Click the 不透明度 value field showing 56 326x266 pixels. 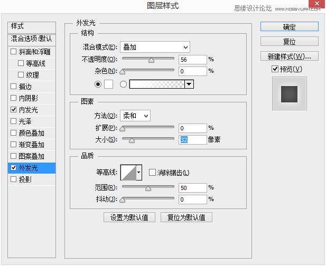coord(193,60)
